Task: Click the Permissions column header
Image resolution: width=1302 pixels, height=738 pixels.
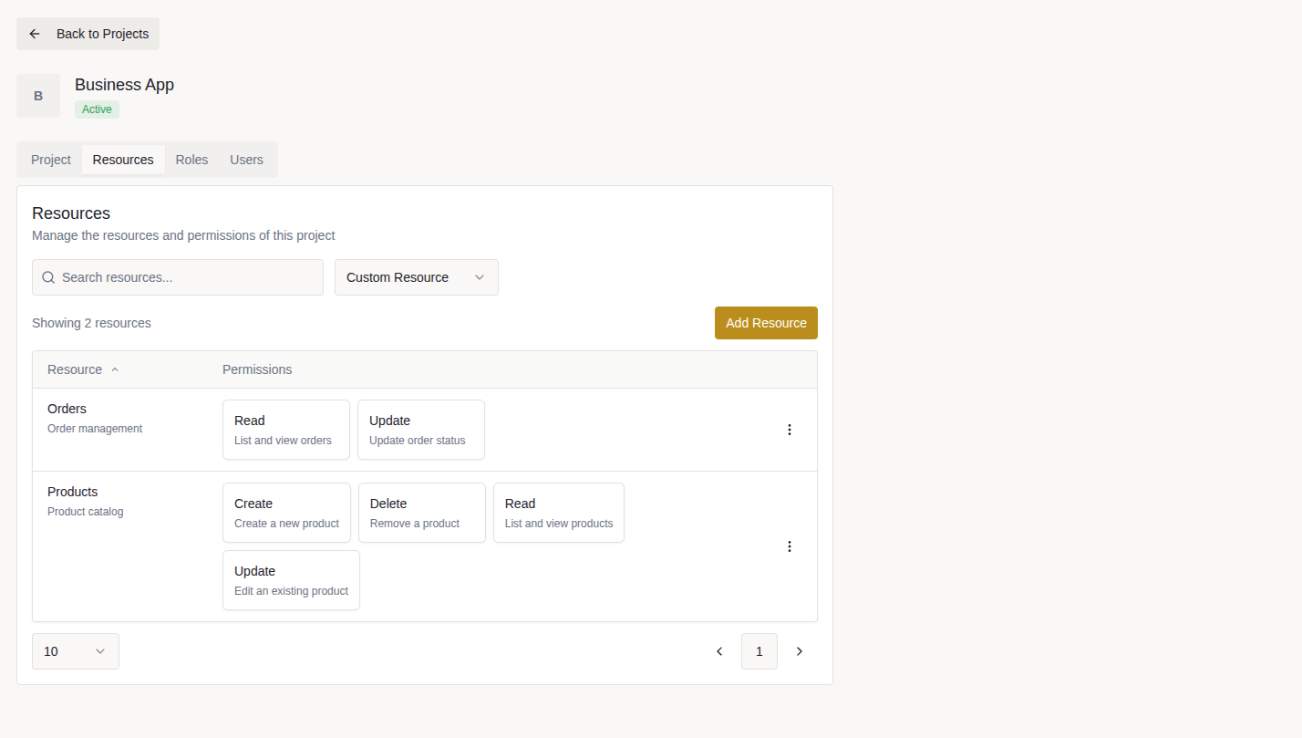Action: [257, 369]
